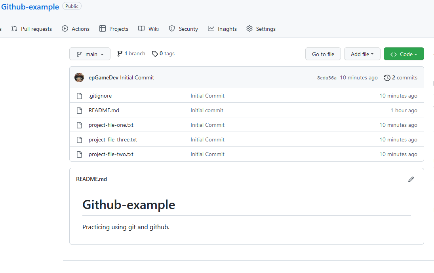Edit README.md using the pencil icon
Viewport: 434px width, 273px height.
[x=411, y=179]
